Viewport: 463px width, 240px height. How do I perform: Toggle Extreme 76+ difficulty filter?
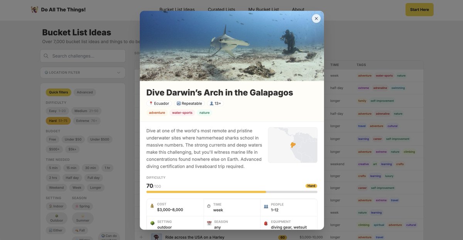pyautogui.click(x=87, y=121)
